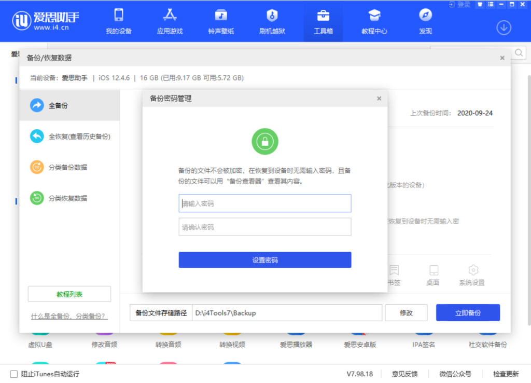Click the 桌面 icon
This screenshot has width=531, height=383.
coord(434,270)
